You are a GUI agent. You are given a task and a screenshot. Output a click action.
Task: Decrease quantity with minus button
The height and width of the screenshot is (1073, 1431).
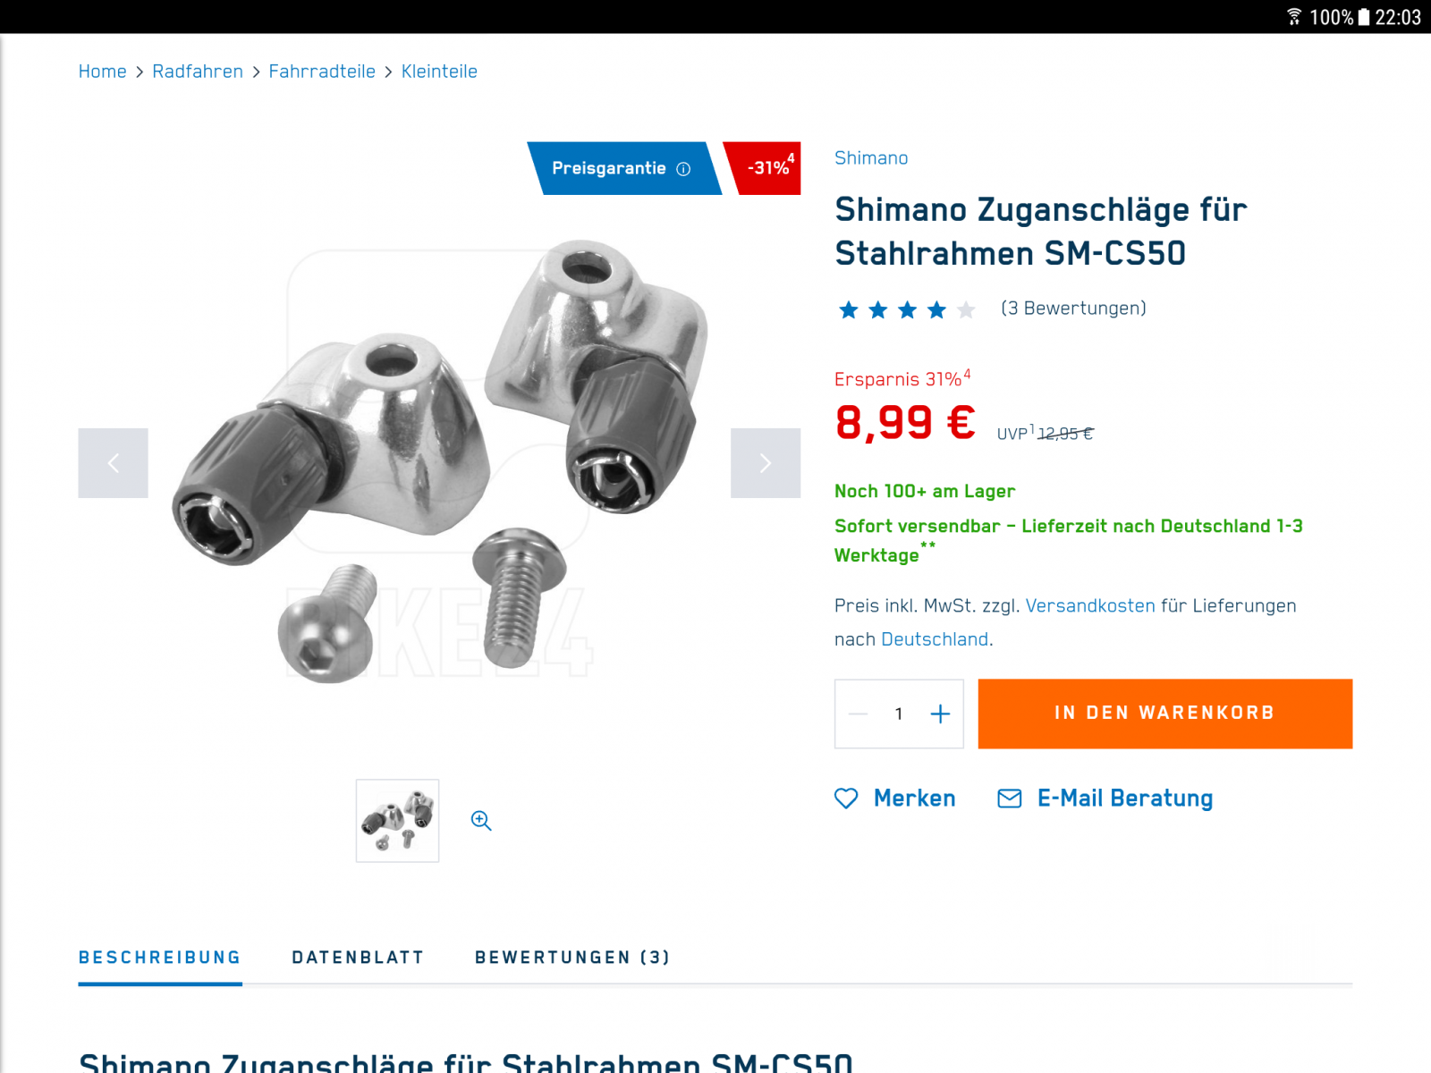859,714
